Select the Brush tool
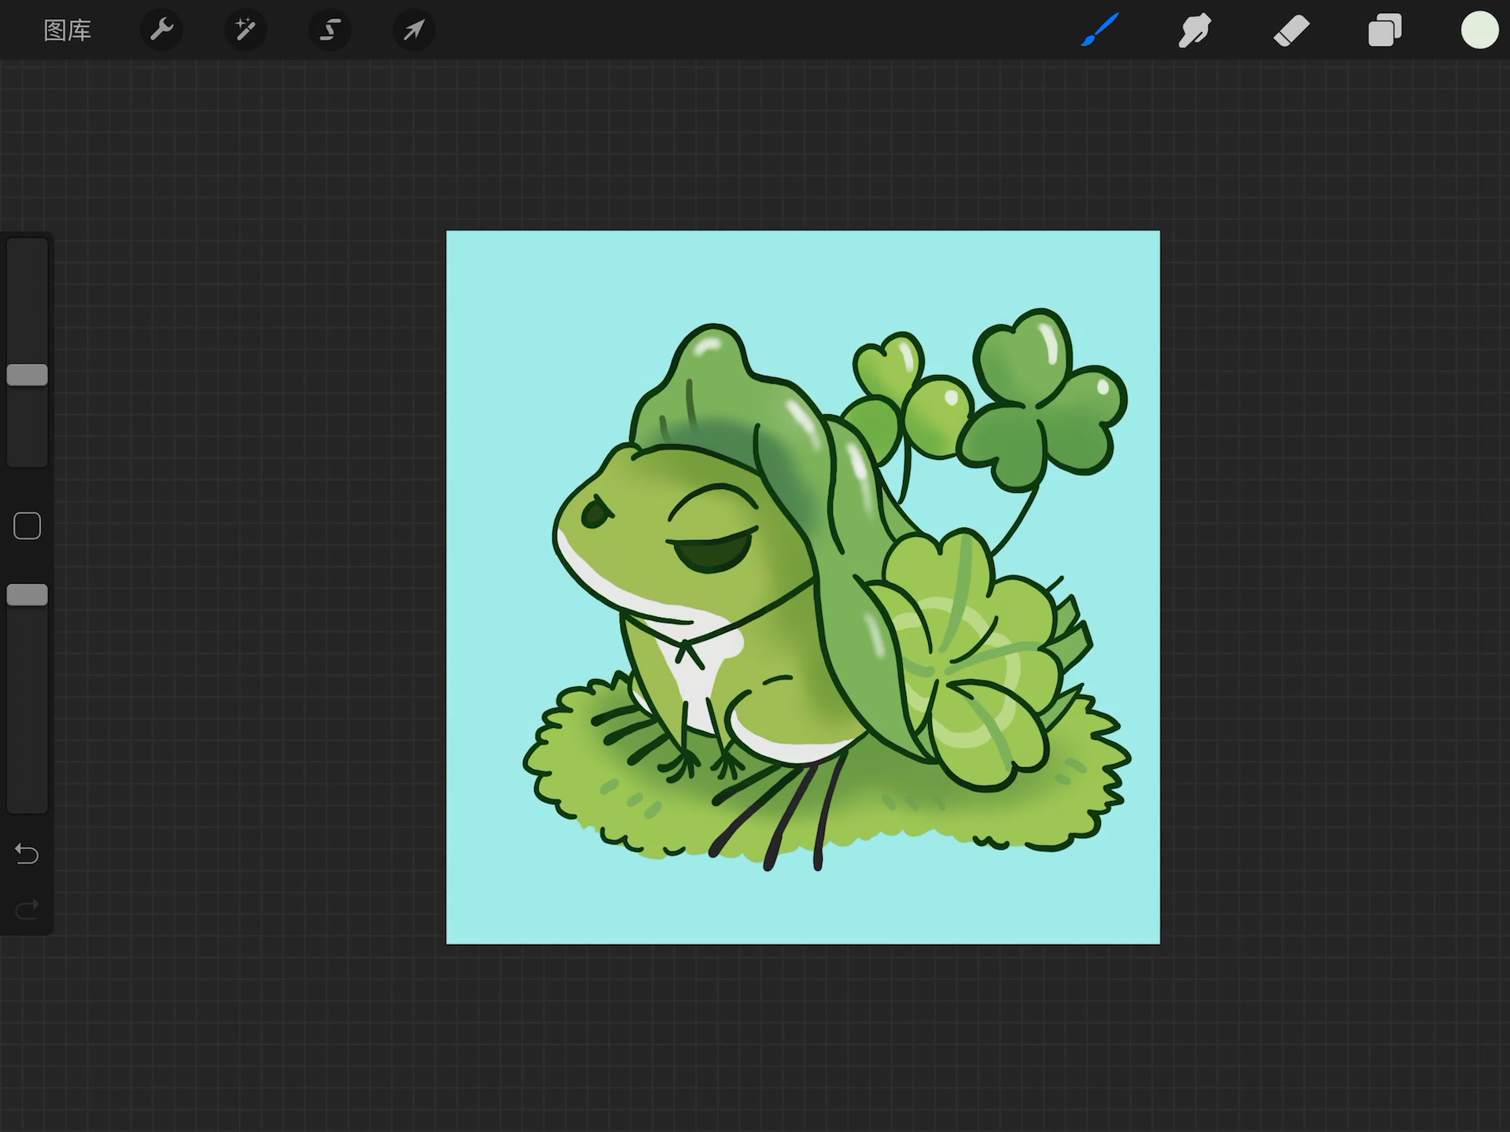Image resolution: width=1510 pixels, height=1132 pixels. pos(1100,31)
